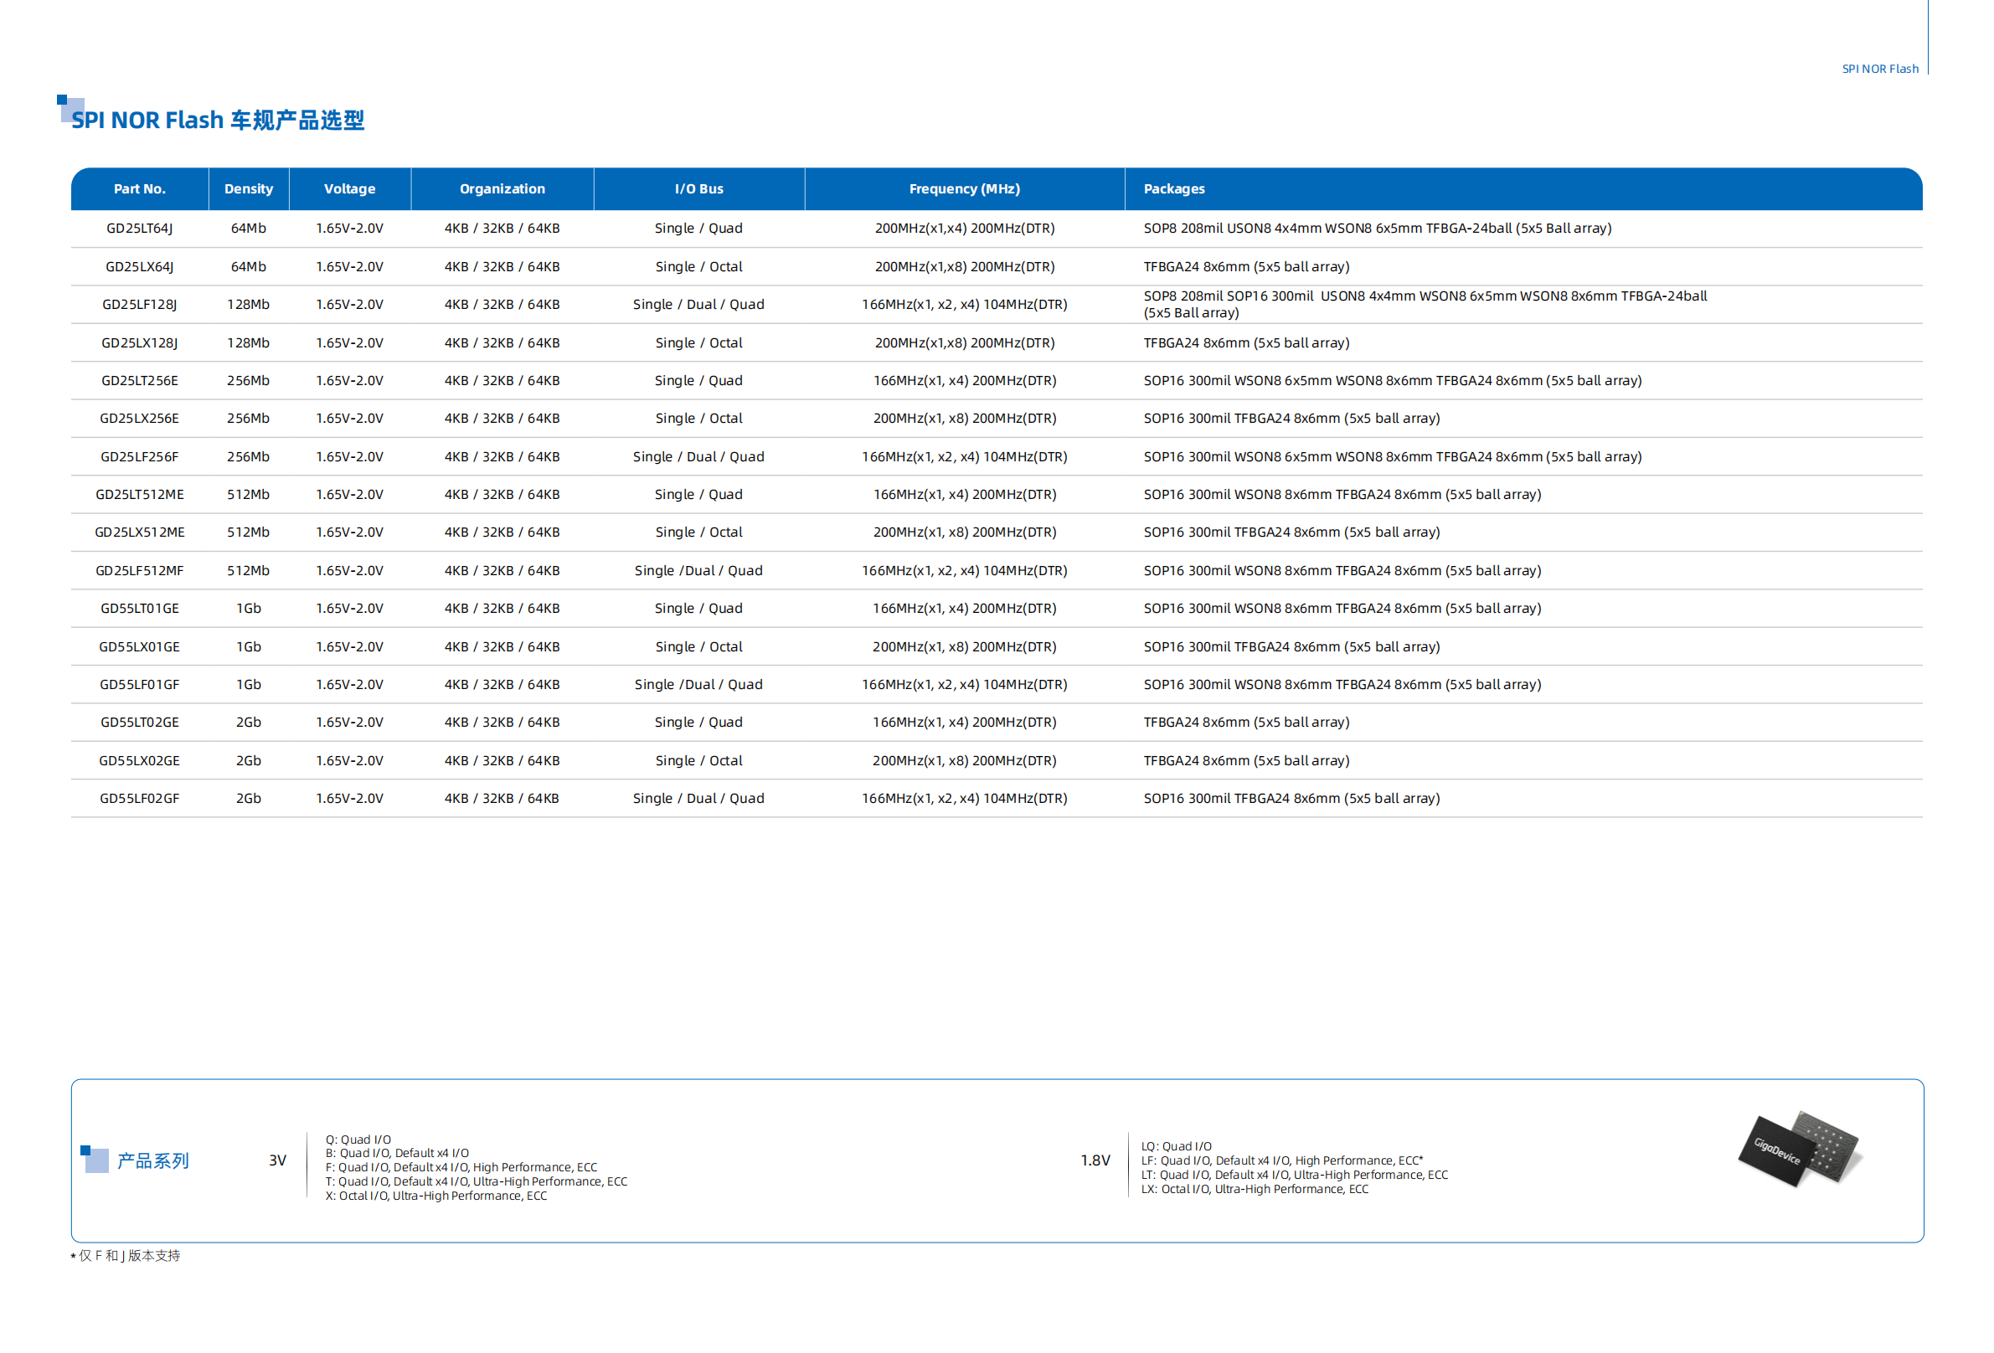
Task: Select the Part No. column header
Action: (139, 188)
